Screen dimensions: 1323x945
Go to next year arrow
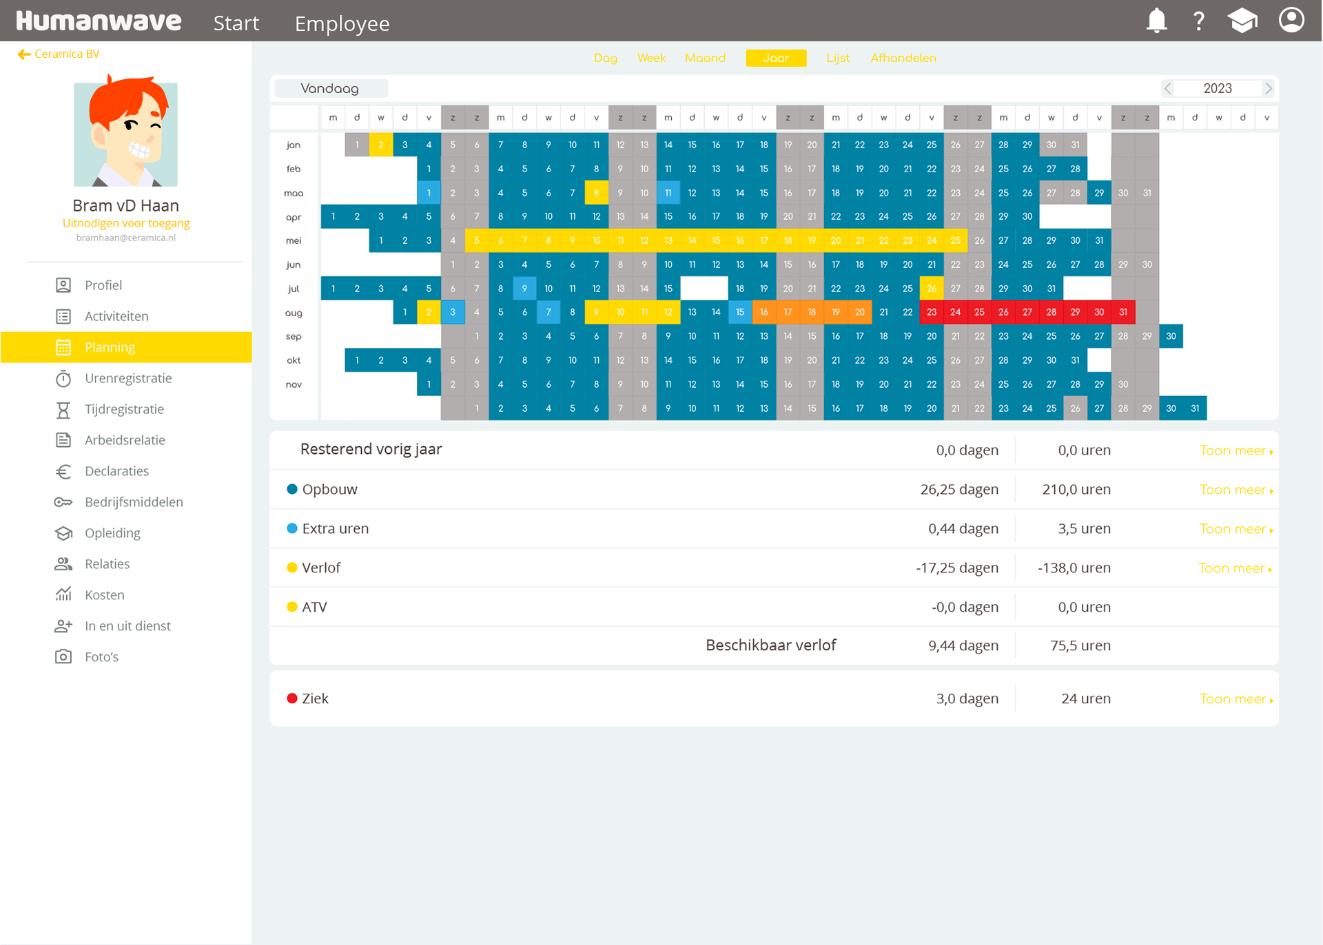coord(1268,88)
